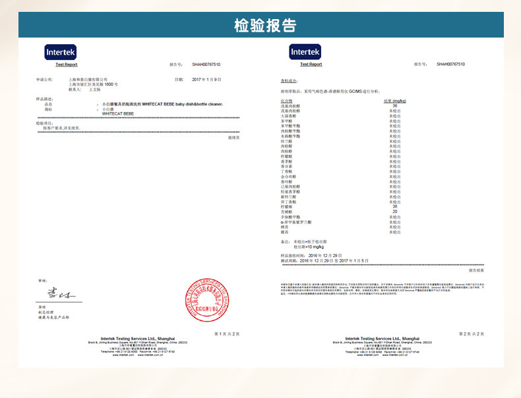
Task: Click the 水杨酸苄酯 compound row
Action: 340,136
